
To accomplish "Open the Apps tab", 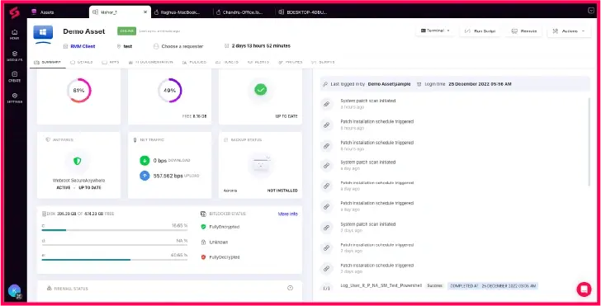I will pos(111,62).
